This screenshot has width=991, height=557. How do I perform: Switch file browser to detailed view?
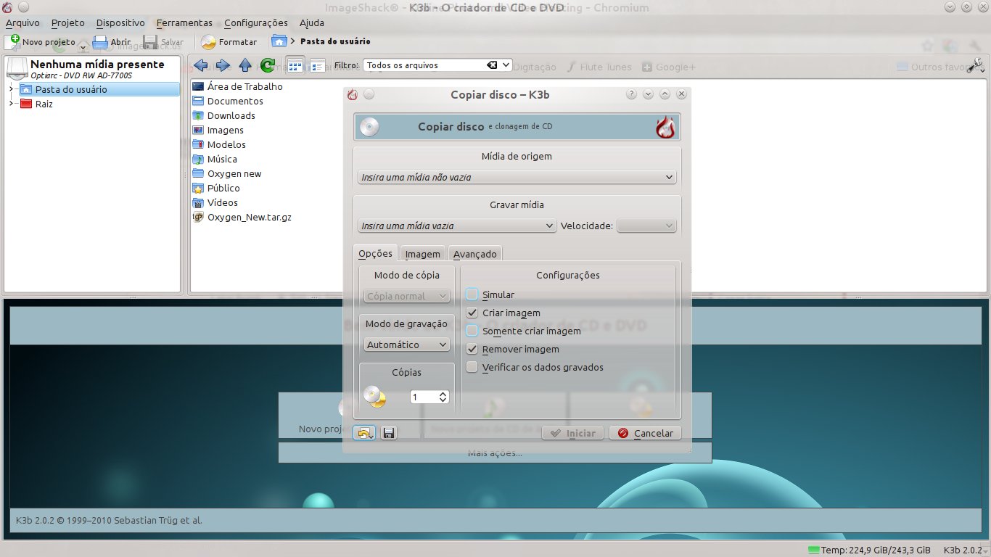317,65
